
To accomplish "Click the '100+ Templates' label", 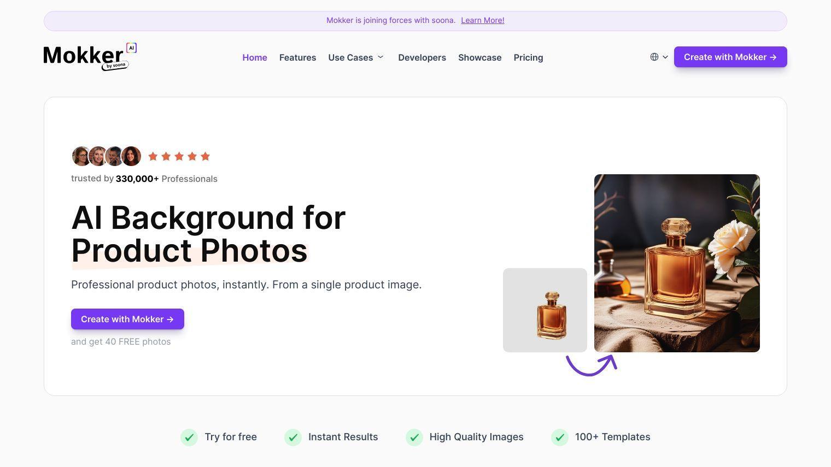I will point(613,437).
